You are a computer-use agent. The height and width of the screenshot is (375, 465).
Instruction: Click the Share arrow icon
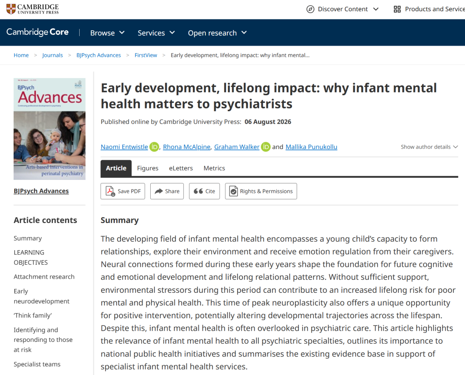158,191
